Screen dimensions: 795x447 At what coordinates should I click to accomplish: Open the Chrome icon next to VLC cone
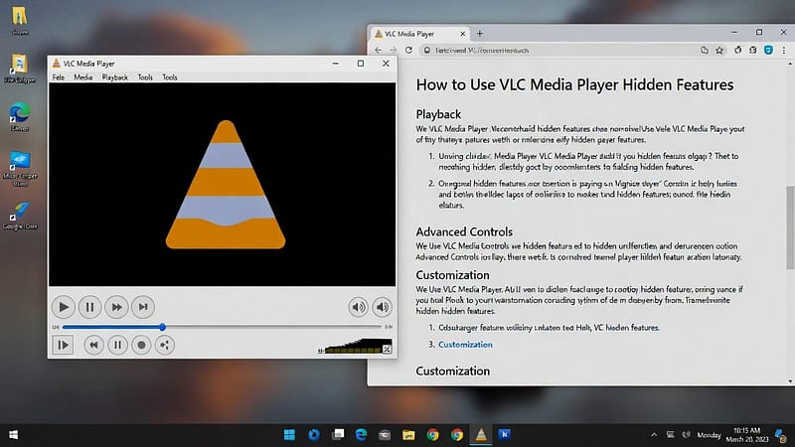457,435
